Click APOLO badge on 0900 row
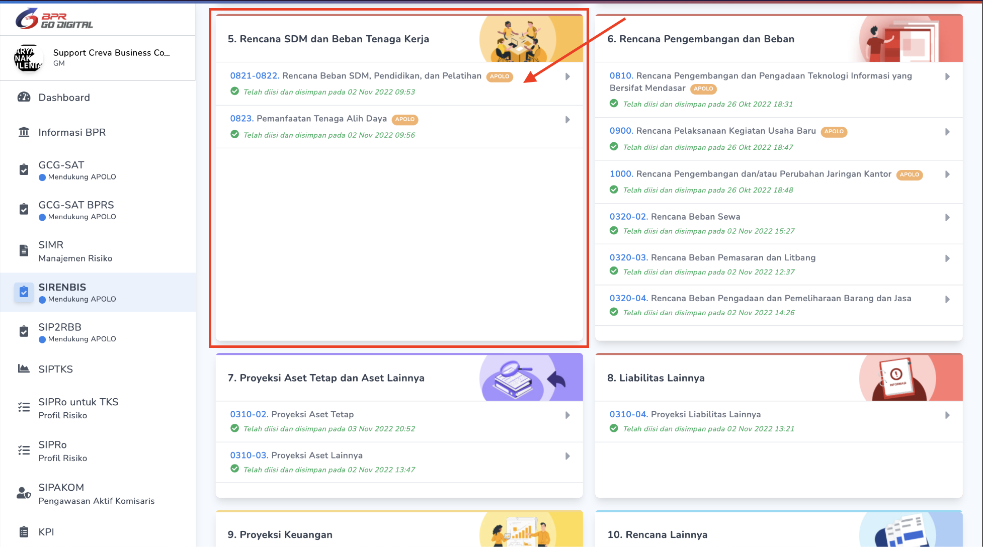 coord(834,131)
